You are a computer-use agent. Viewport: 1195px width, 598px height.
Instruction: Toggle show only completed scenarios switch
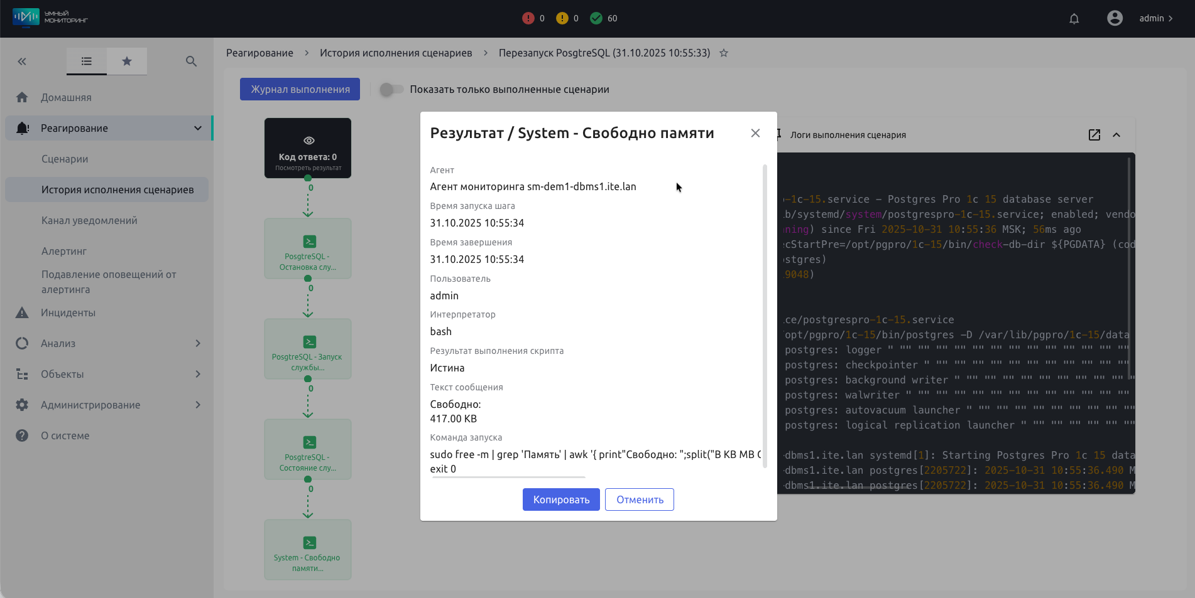coord(391,90)
